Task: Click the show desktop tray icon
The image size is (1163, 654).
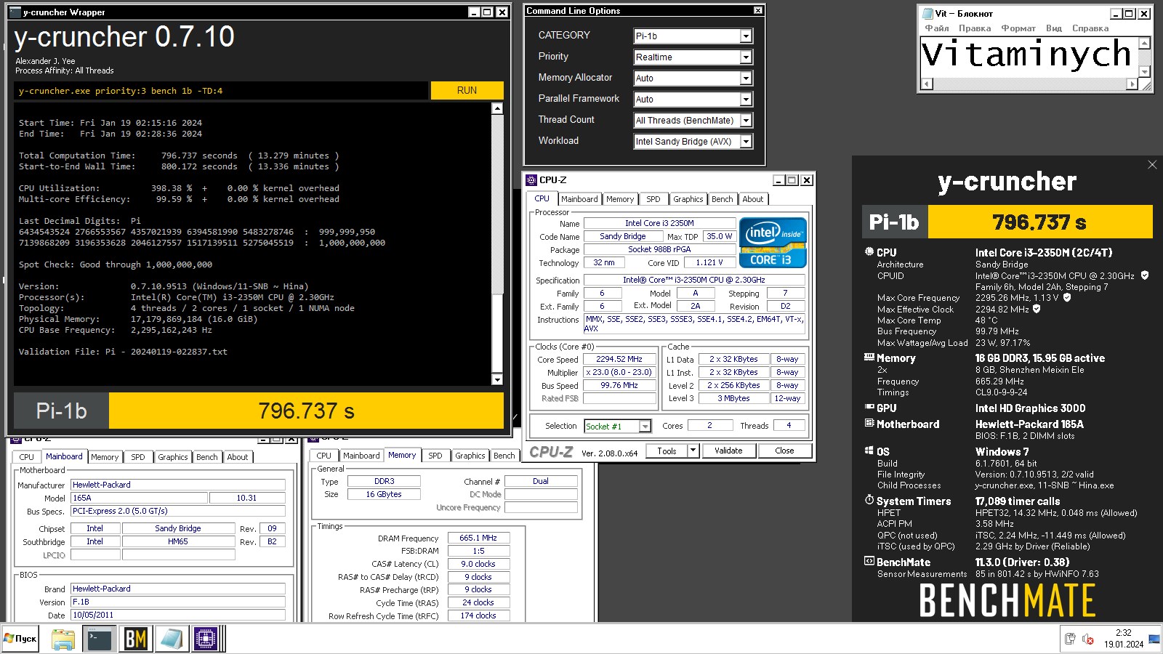Action: (1154, 639)
